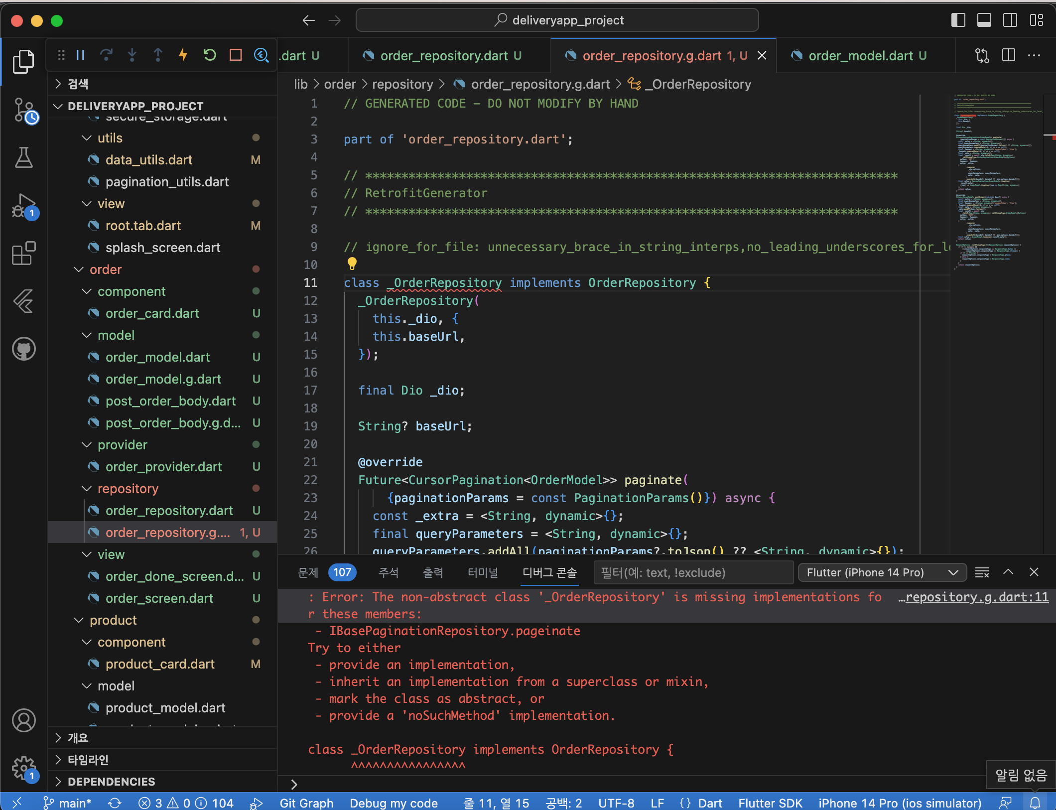Split the editor to the right
This screenshot has height=810, width=1056.
(x=1009, y=55)
